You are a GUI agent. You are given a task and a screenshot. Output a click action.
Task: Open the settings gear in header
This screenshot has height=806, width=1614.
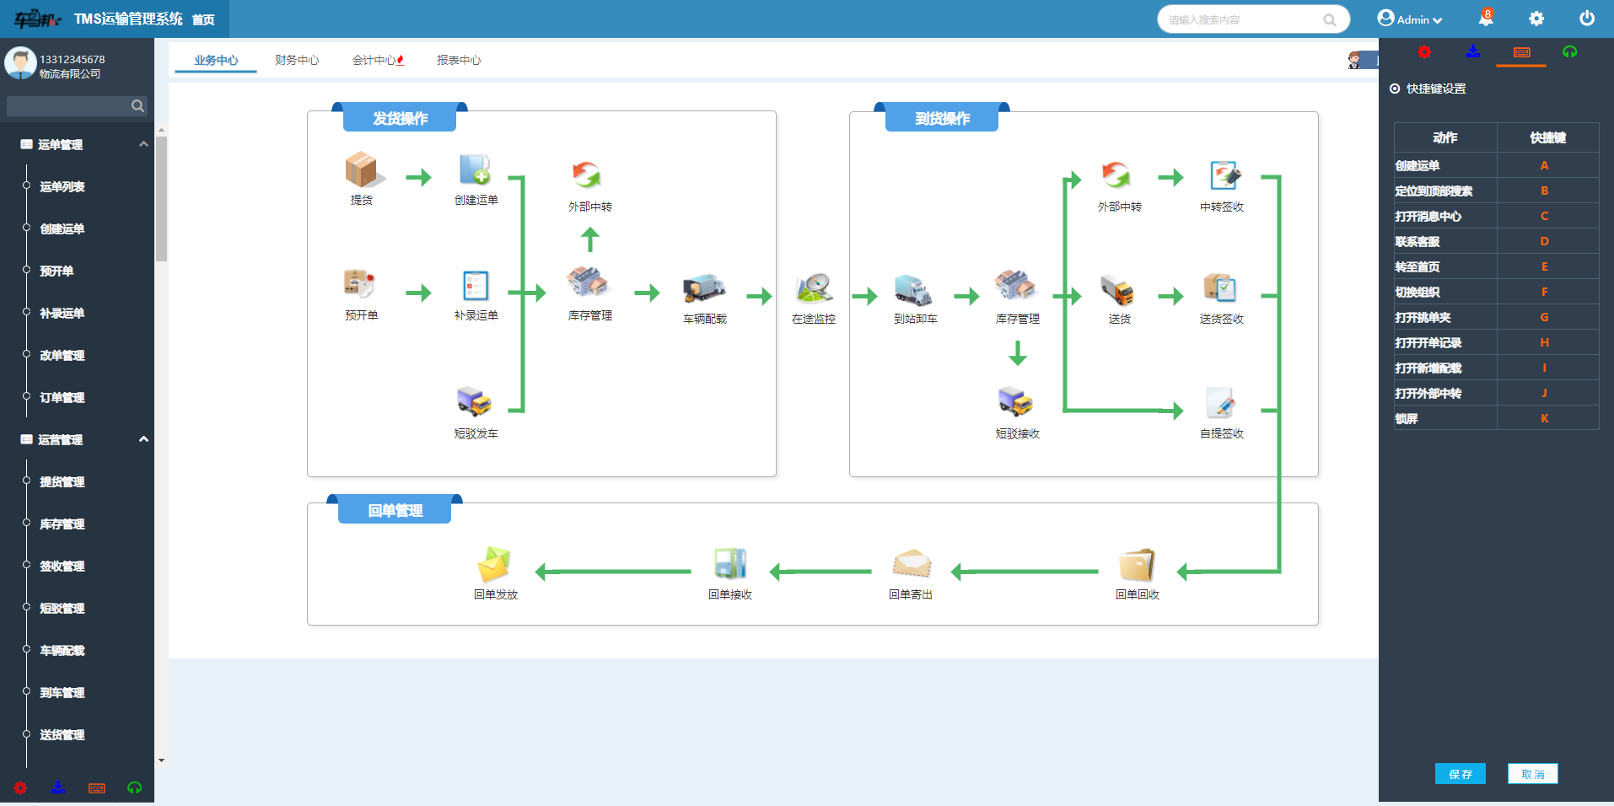[x=1536, y=19]
